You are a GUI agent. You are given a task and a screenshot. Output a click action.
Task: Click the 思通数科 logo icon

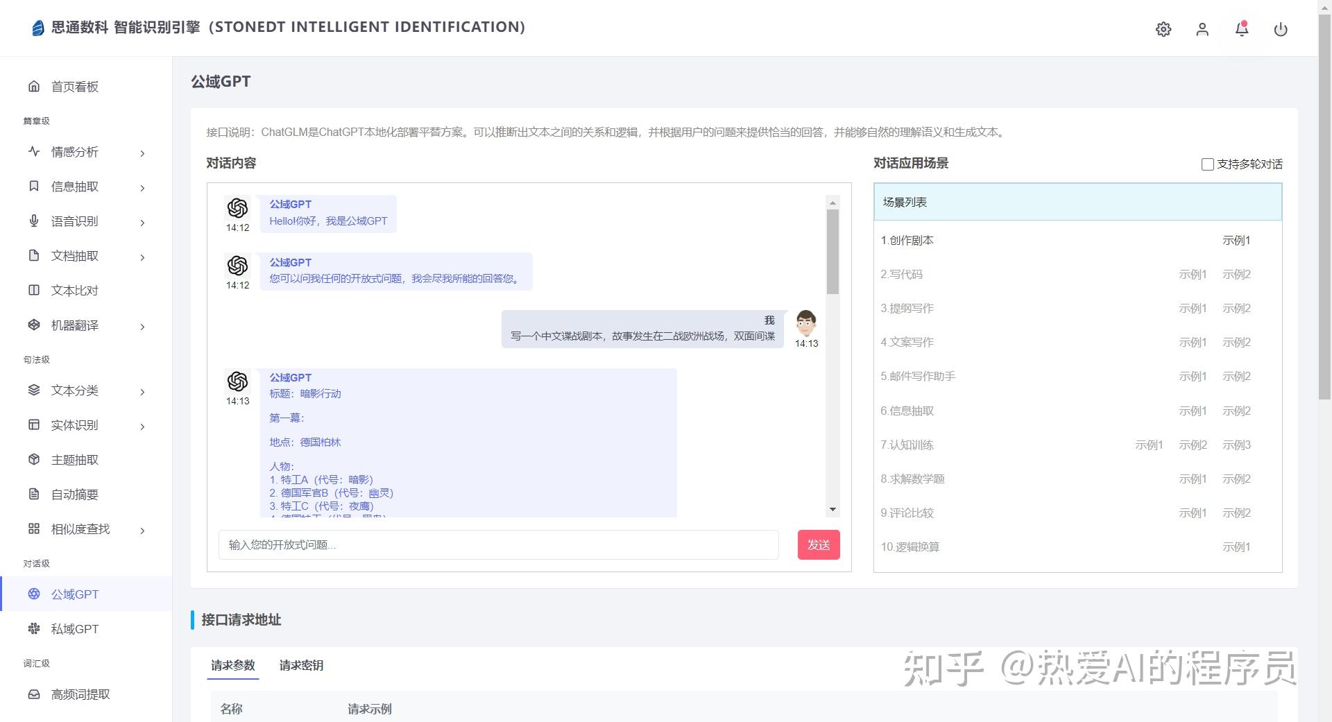point(38,28)
